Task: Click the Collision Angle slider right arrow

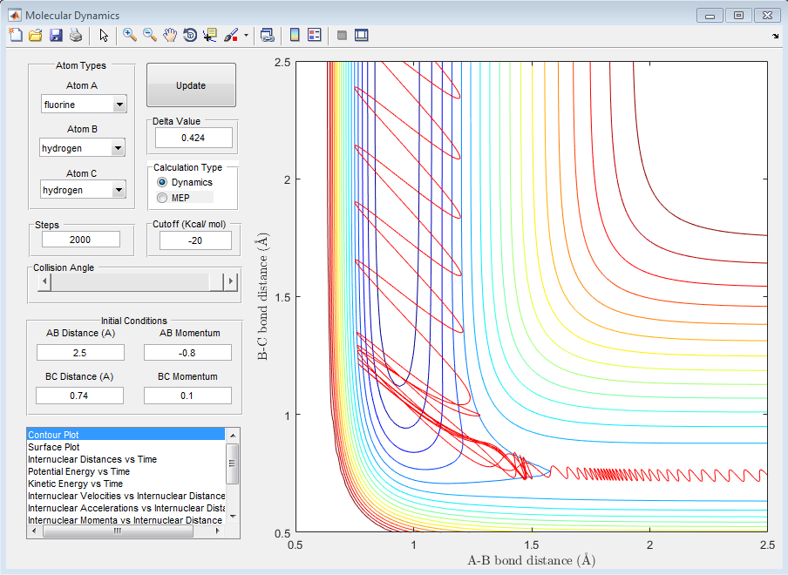Action: tap(231, 281)
